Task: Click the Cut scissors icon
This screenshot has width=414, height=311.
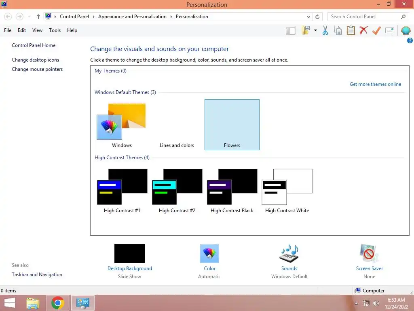Action: coord(325,30)
